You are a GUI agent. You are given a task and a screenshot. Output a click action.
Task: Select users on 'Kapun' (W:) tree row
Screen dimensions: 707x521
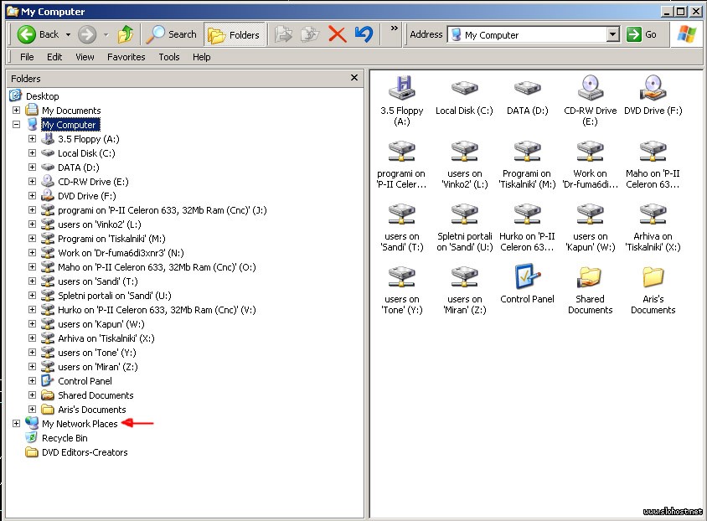(x=101, y=324)
